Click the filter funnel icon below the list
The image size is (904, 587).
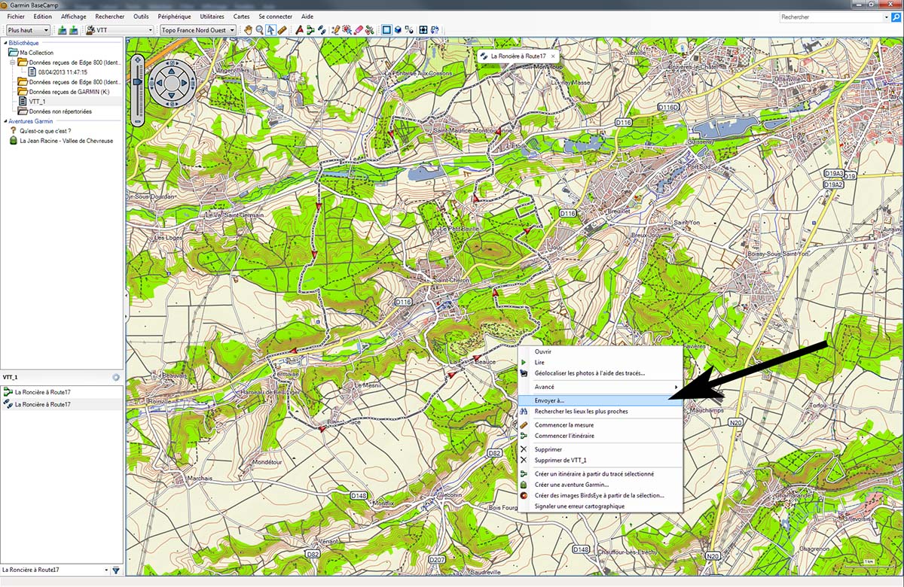[116, 570]
